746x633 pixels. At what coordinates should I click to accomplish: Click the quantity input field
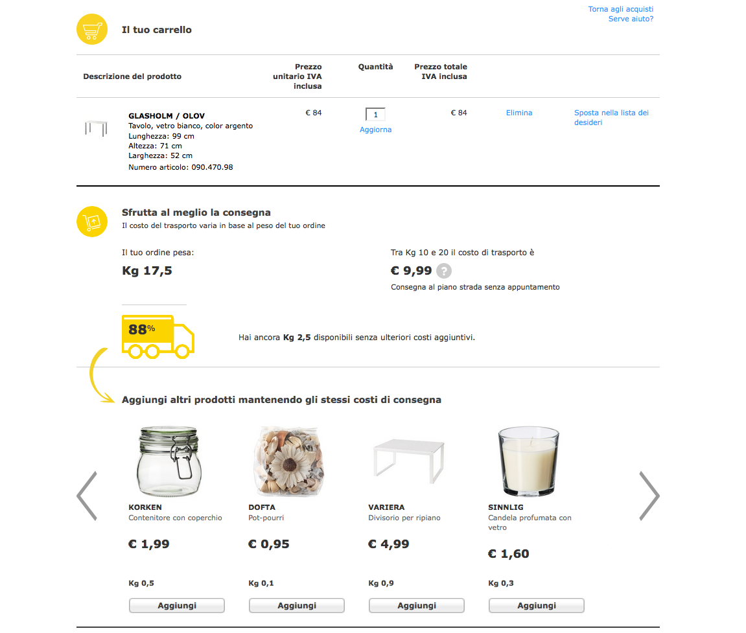(375, 115)
